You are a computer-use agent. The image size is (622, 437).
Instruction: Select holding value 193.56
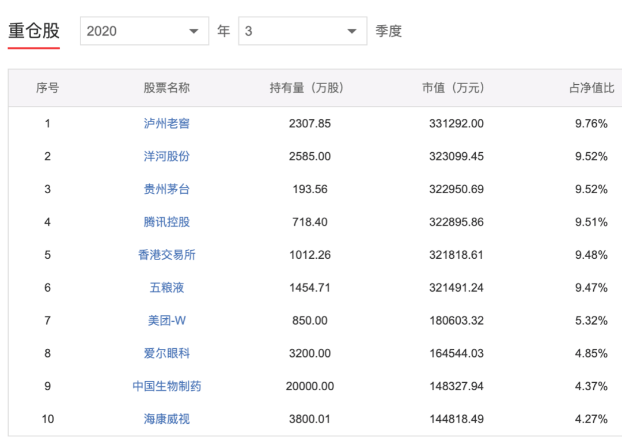pyautogui.click(x=310, y=189)
